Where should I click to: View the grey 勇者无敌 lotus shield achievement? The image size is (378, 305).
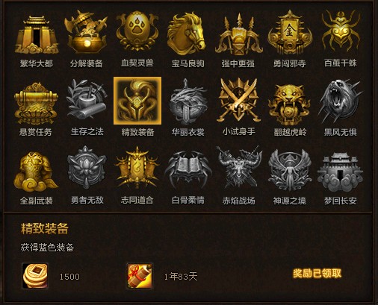[x=86, y=168]
